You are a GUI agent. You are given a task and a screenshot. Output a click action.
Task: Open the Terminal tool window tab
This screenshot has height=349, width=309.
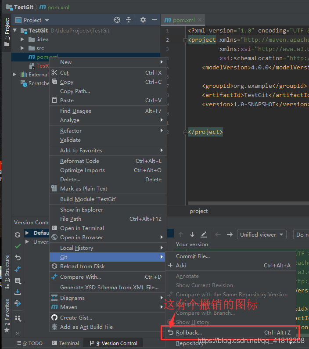pos(66,343)
